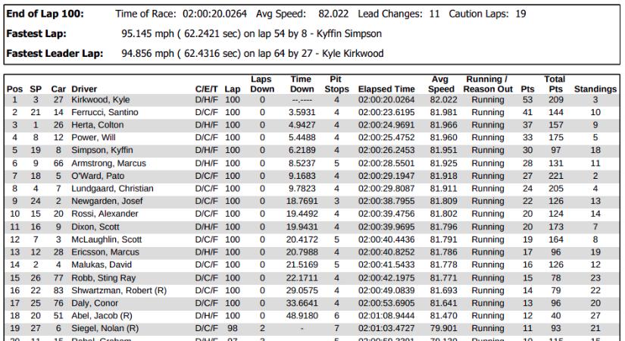
Task: Click the 'Pit Stops' column header
Action: 336,84
